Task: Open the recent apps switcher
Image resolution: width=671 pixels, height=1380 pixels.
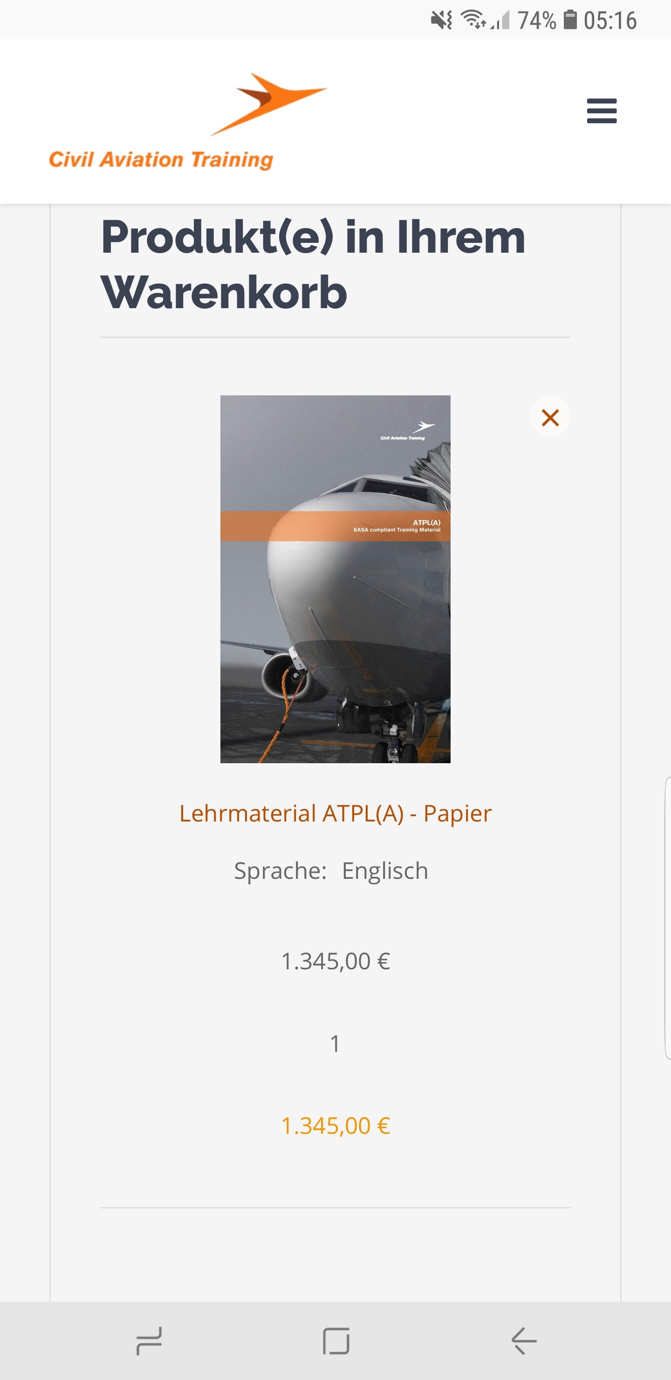Action: (149, 1341)
